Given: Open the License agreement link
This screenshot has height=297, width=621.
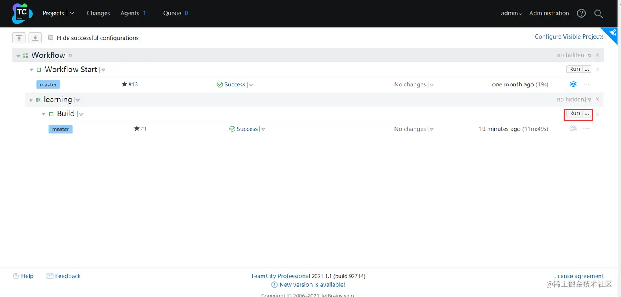Looking at the screenshot, I should click(578, 276).
